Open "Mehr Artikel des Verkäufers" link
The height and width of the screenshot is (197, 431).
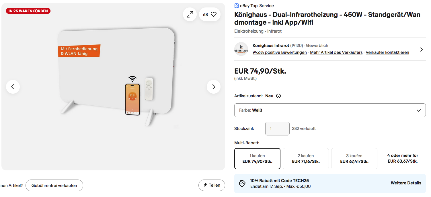click(x=336, y=52)
